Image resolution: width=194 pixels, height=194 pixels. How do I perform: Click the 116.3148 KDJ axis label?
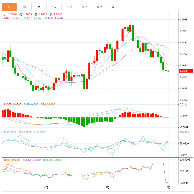point(185,132)
